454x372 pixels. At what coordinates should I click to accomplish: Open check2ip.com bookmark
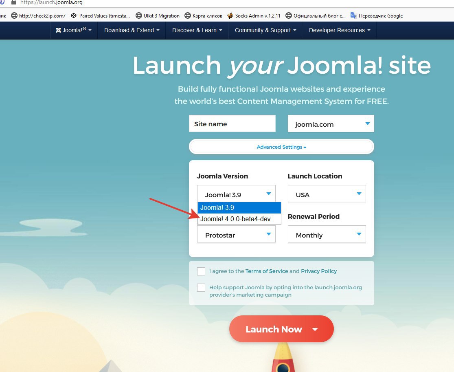tap(38, 15)
